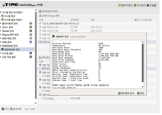The height and width of the screenshot is (115, 162).
Task: Click the 탐색기모드 explorer mode icon
Action: [119, 5]
